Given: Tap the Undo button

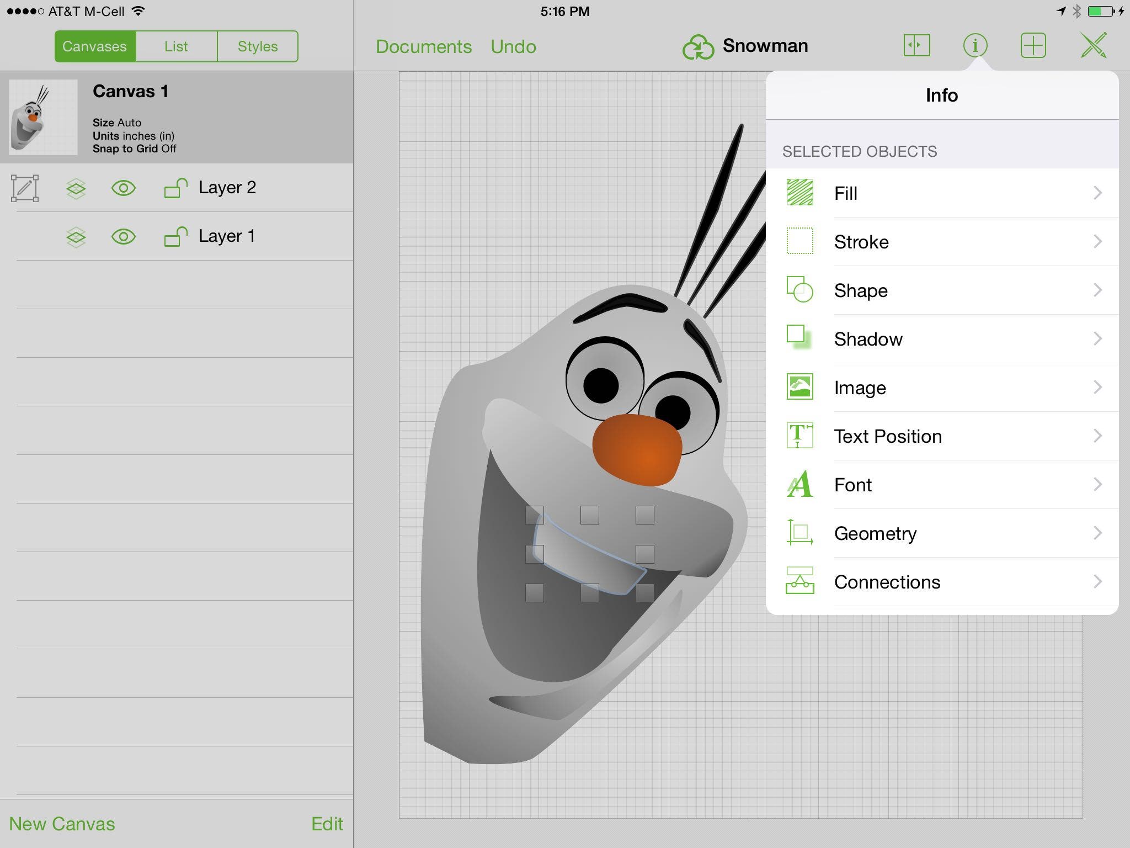Looking at the screenshot, I should coord(513,46).
